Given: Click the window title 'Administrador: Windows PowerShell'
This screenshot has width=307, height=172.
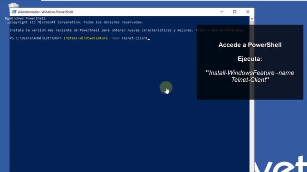Looking at the screenshot, I should click(x=46, y=12).
